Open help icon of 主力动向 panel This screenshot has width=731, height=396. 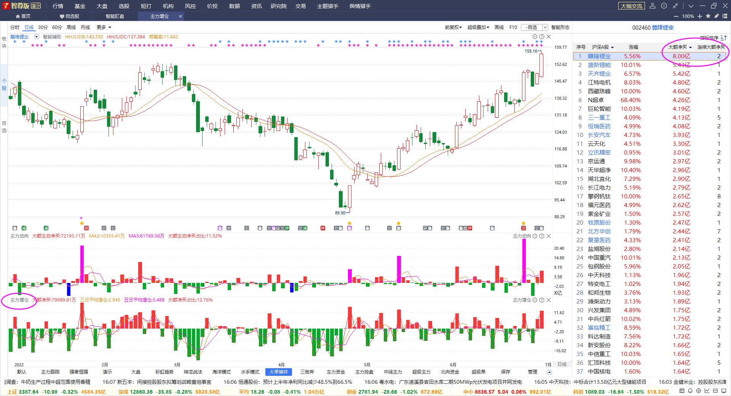point(542,236)
